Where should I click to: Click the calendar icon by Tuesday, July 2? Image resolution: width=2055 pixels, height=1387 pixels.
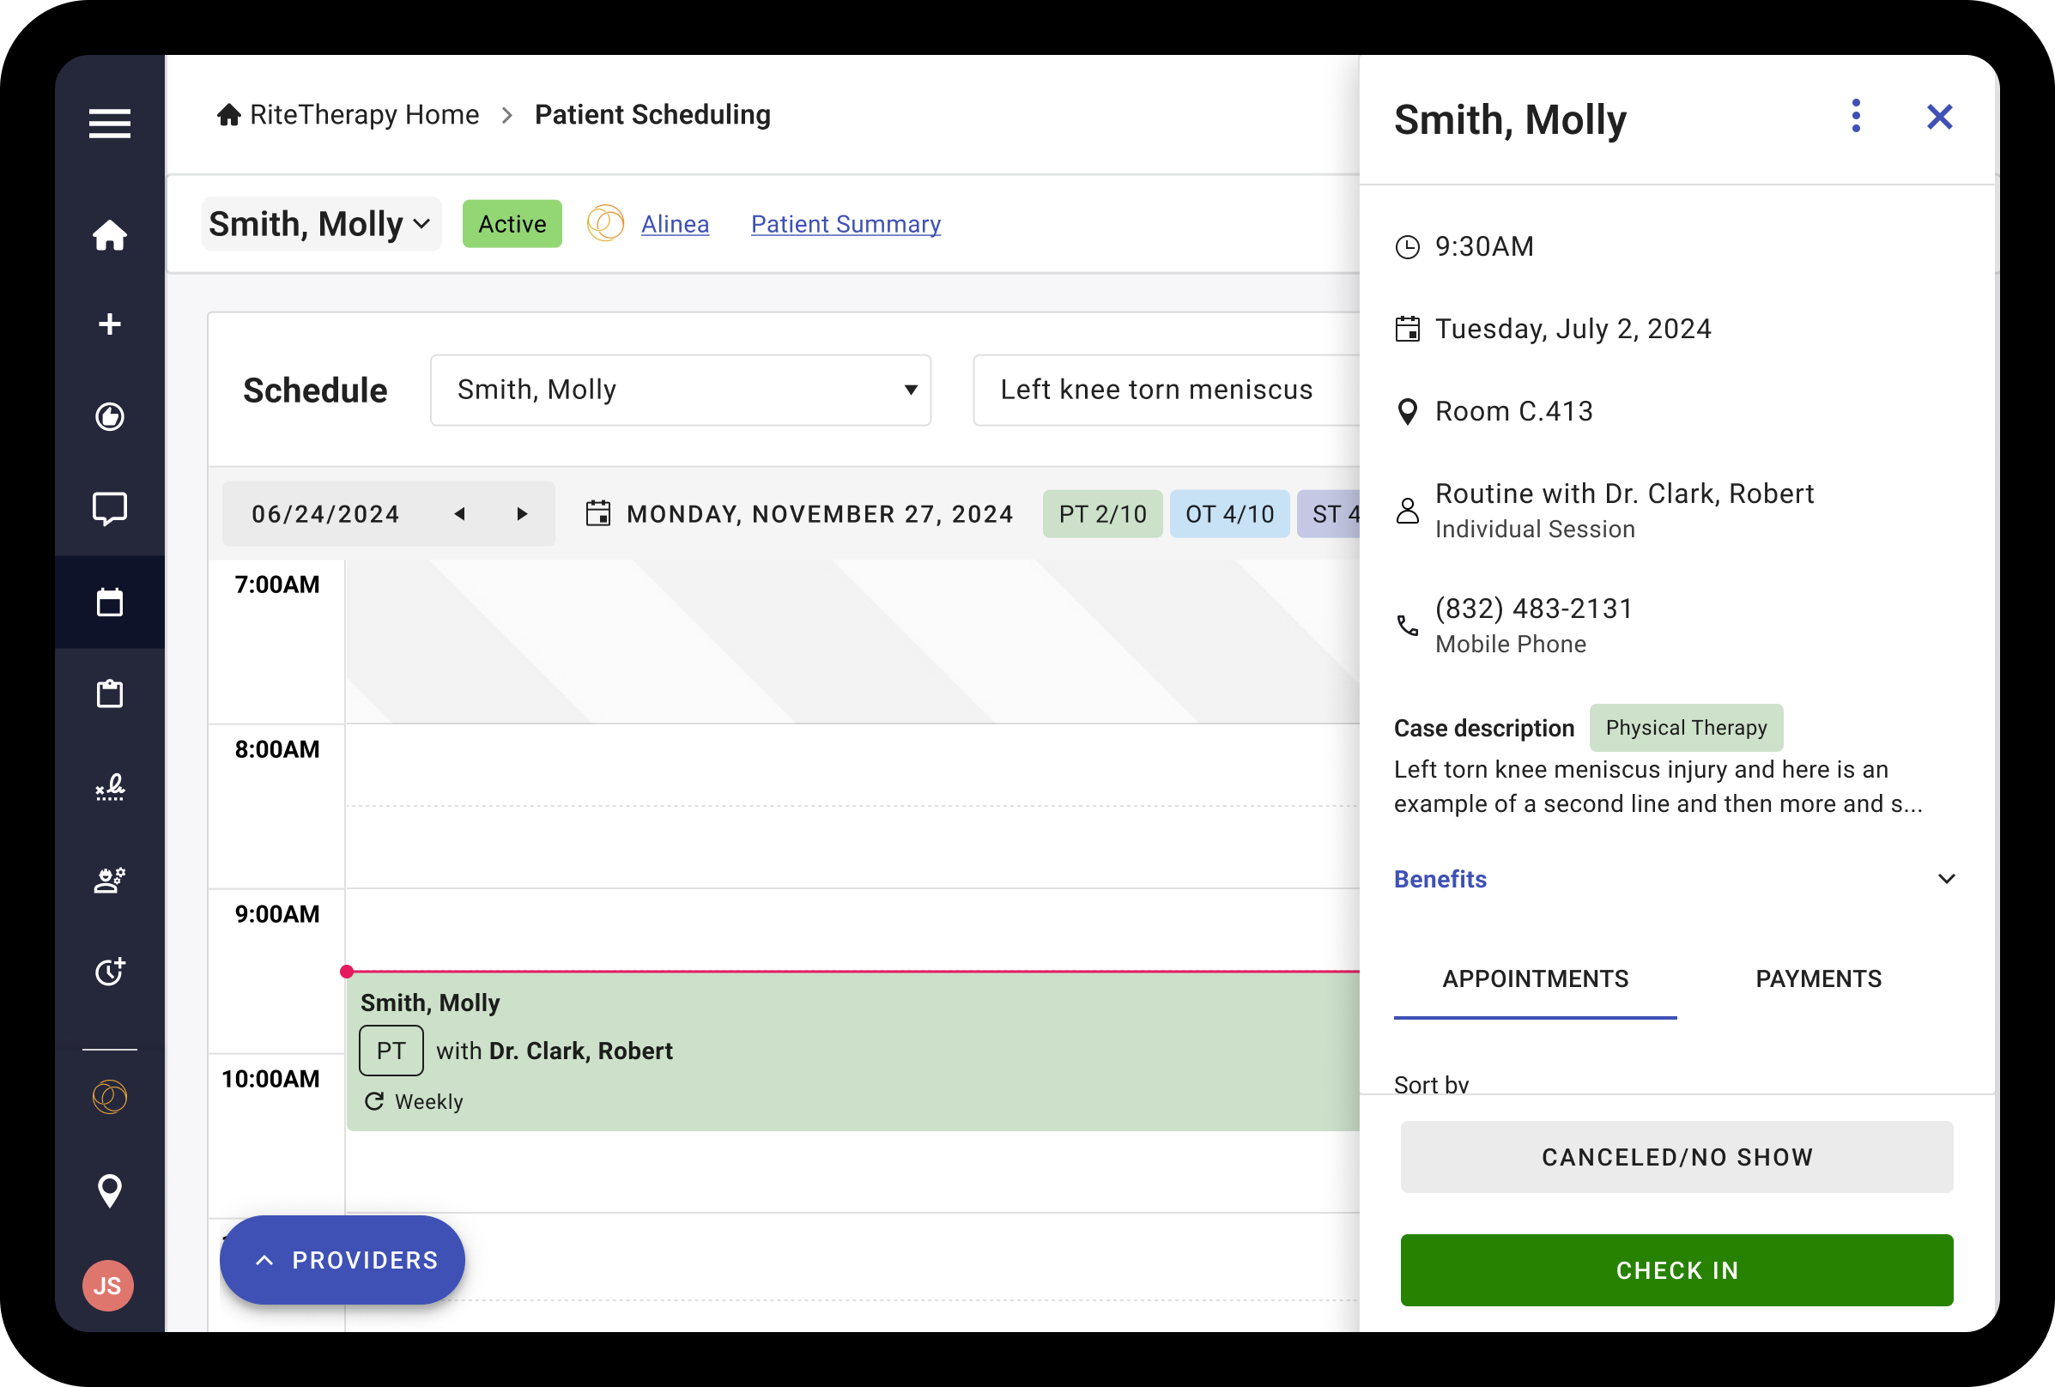coord(1407,329)
